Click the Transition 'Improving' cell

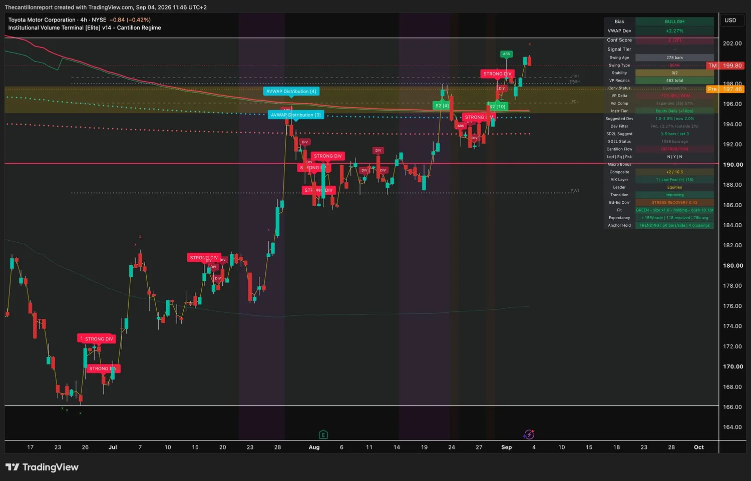click(674, 195)
